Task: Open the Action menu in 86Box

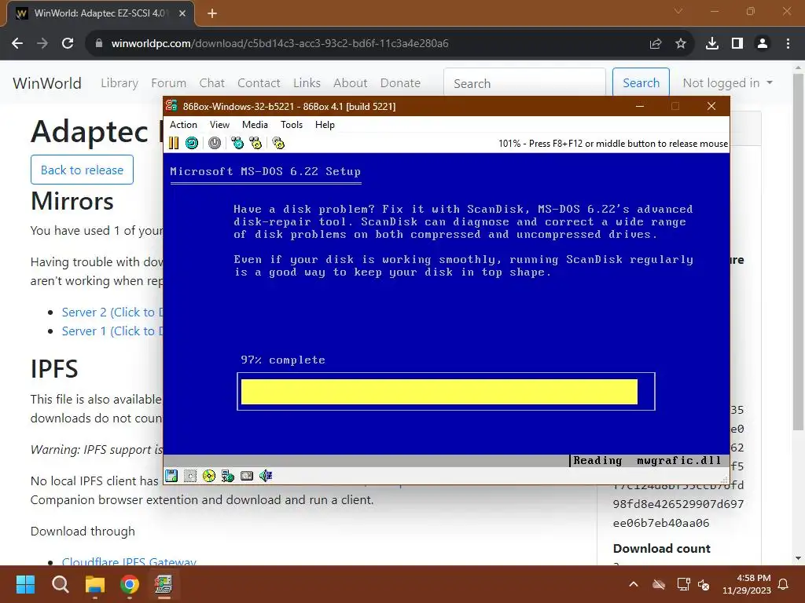Action: tap(183, 125)
